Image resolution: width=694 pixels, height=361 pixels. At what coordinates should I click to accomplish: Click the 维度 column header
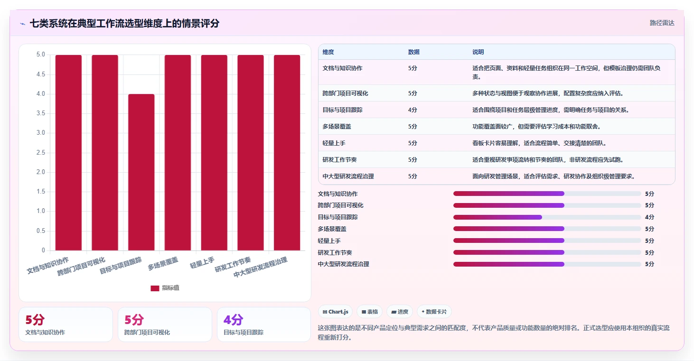point(328,52)
